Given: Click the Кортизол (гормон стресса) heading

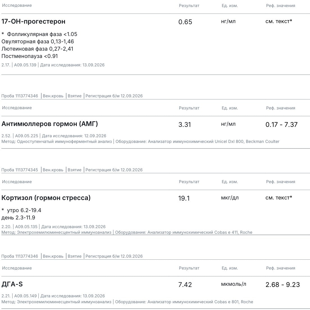Looking at the screenshot, I should tap(46, 198).
